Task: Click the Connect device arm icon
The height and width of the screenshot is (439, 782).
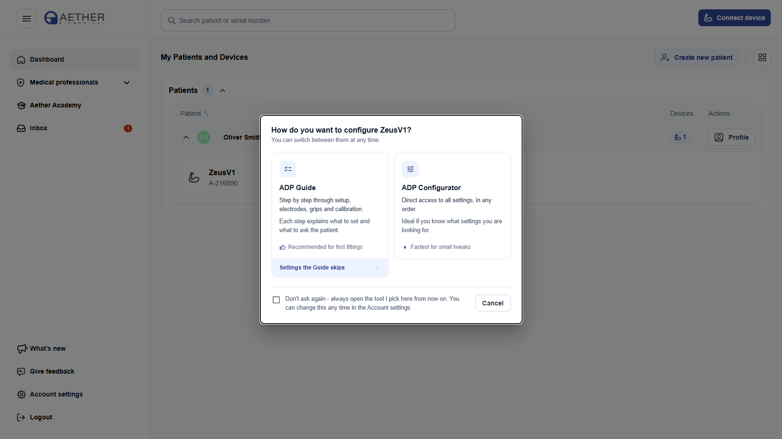Action: tap(708, 18)
